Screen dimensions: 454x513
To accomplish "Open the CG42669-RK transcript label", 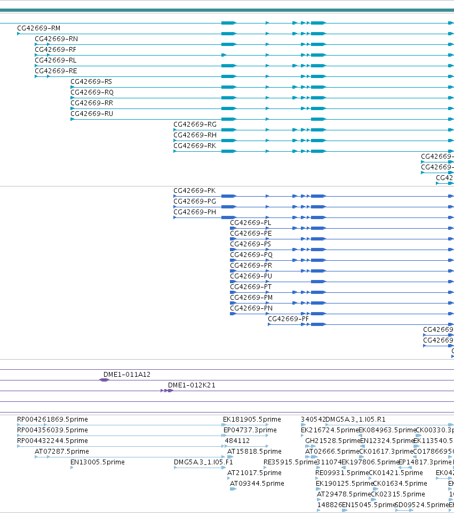I will (x=195, y=146).
